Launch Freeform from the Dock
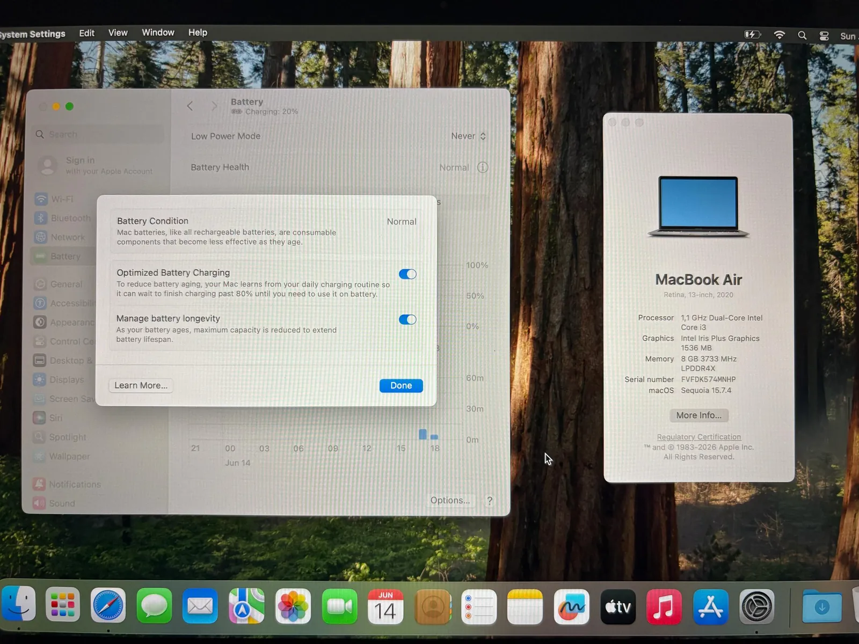Image resolution: width=859 pixels, height=644 pixels. click(x=572, y=607)
